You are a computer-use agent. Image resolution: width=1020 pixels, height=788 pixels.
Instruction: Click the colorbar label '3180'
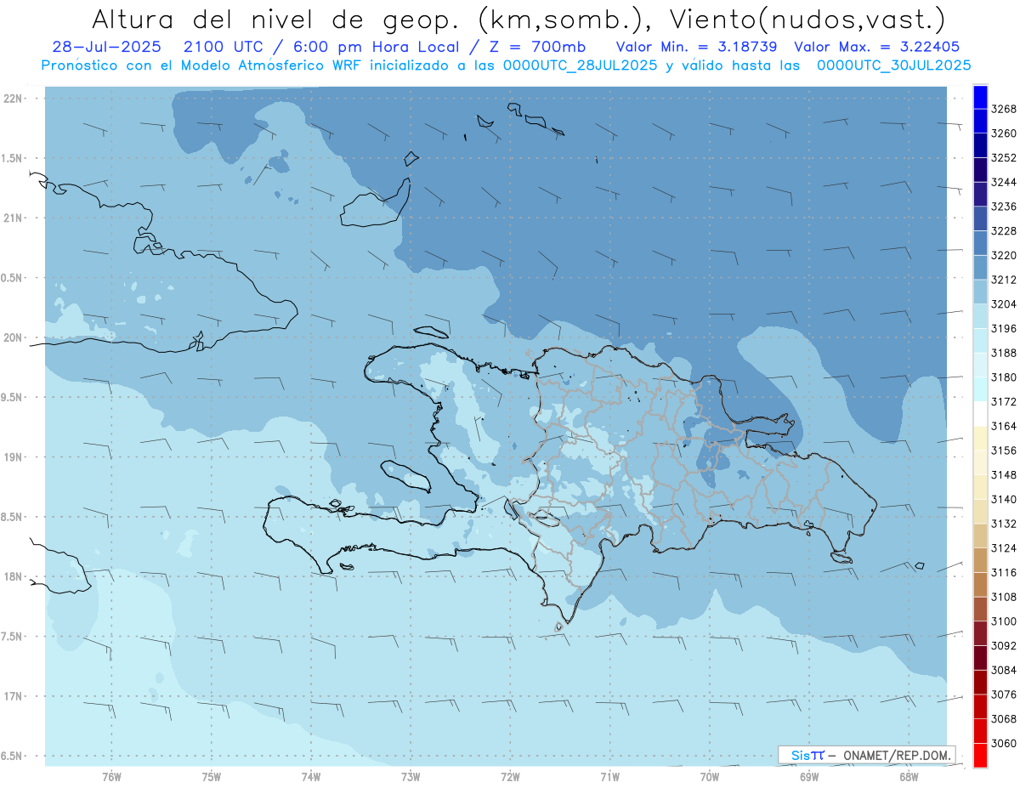[x=1003, y=377]
